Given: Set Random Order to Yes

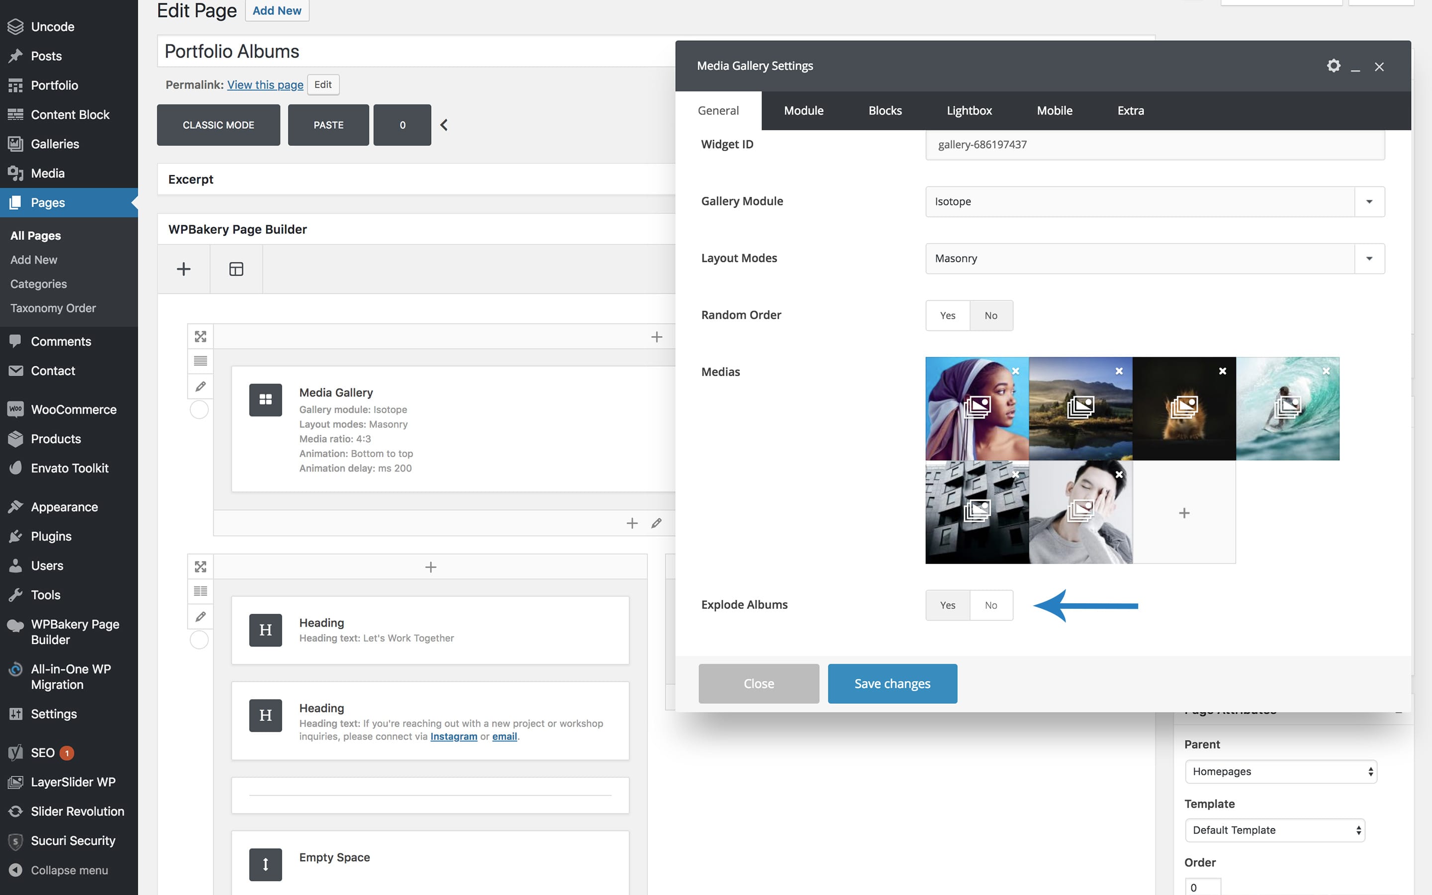Looking at the screenshot, I should click(947, 316).
